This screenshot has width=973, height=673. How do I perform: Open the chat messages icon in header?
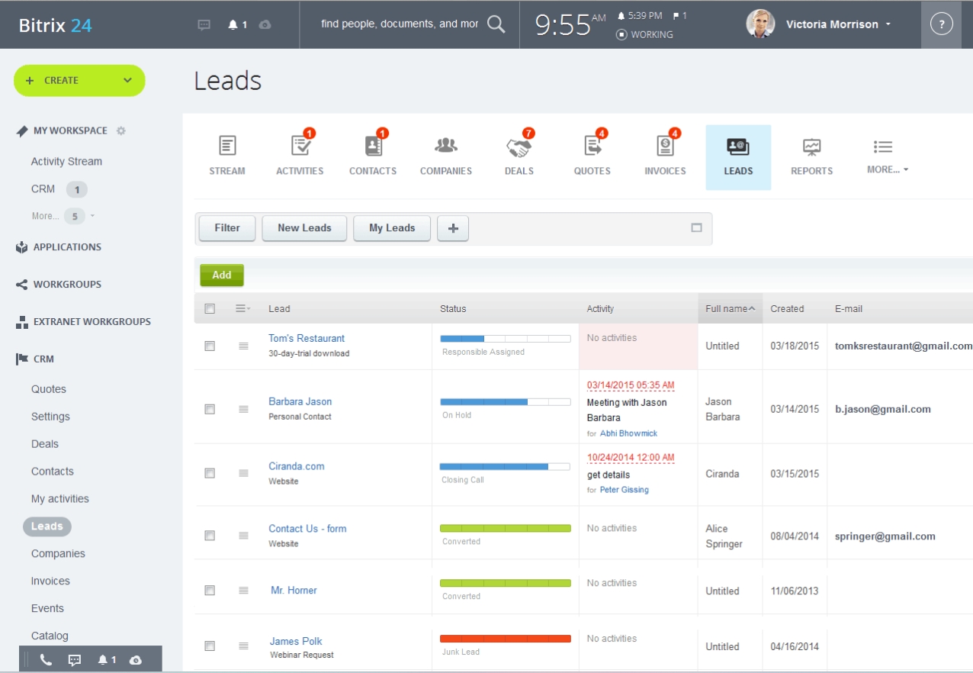(x=204, y=24)
